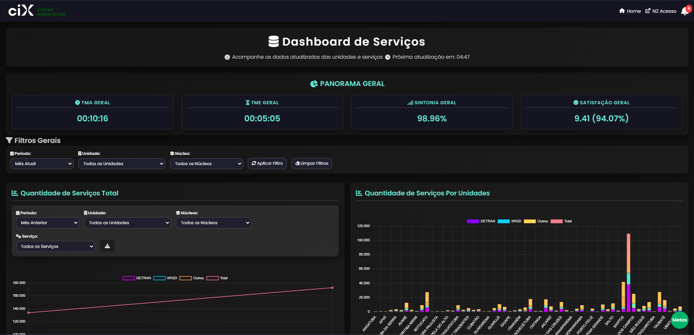Open N2 Acesso link in header

click(x=661, y=11)
